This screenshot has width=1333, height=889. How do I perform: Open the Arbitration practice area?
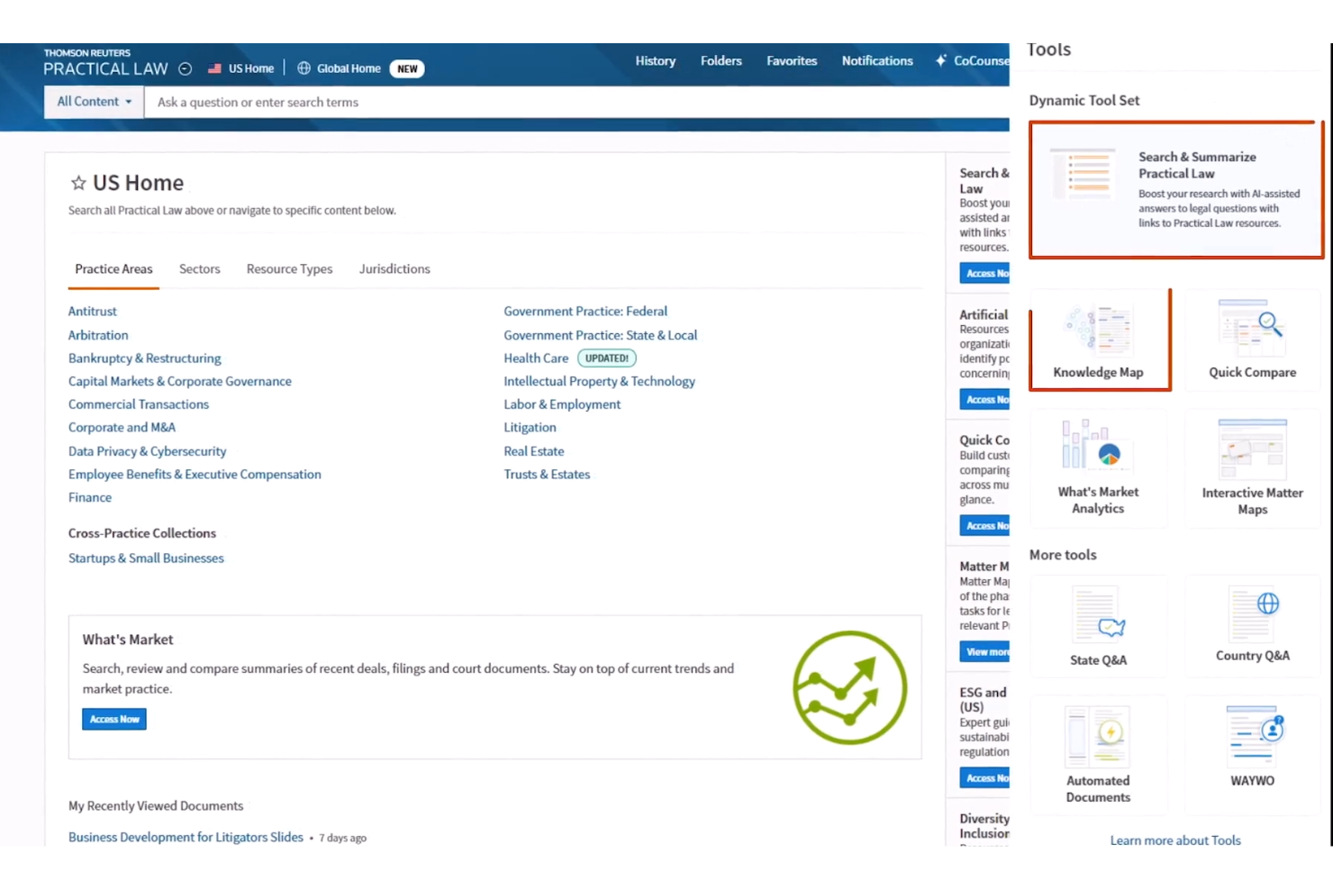[x=98, y=335]
